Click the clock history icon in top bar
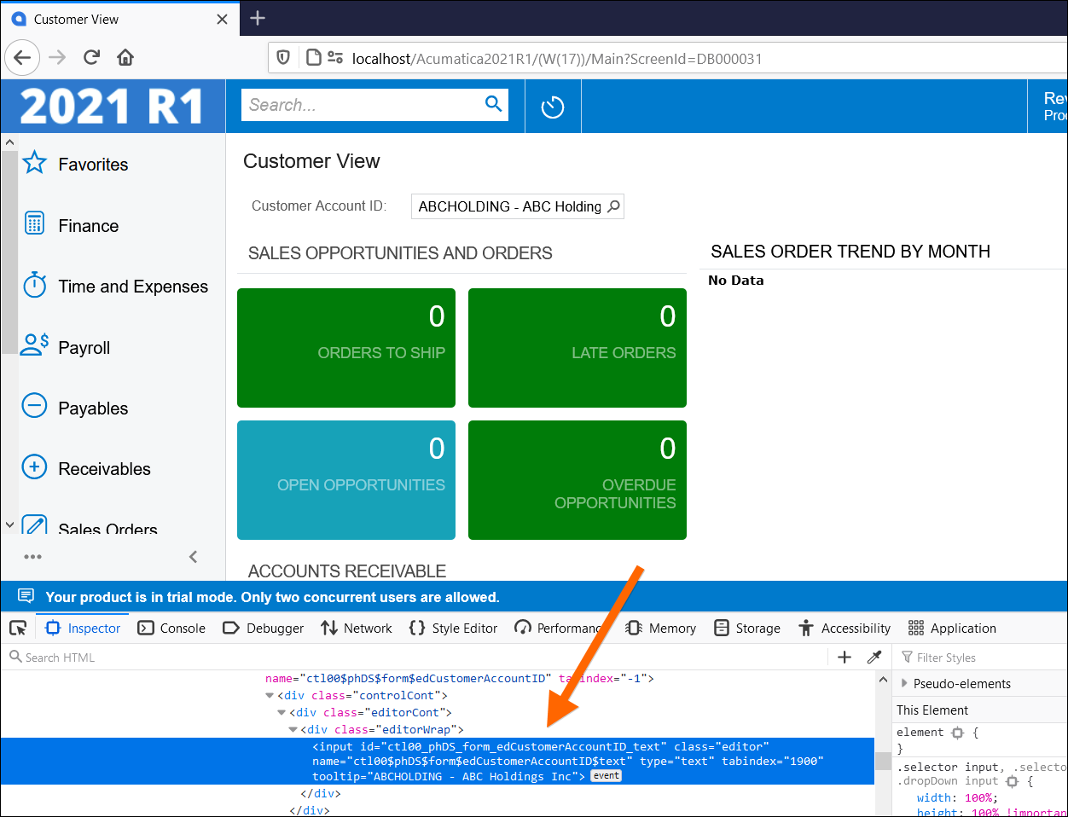 click(x=553, y=107)
